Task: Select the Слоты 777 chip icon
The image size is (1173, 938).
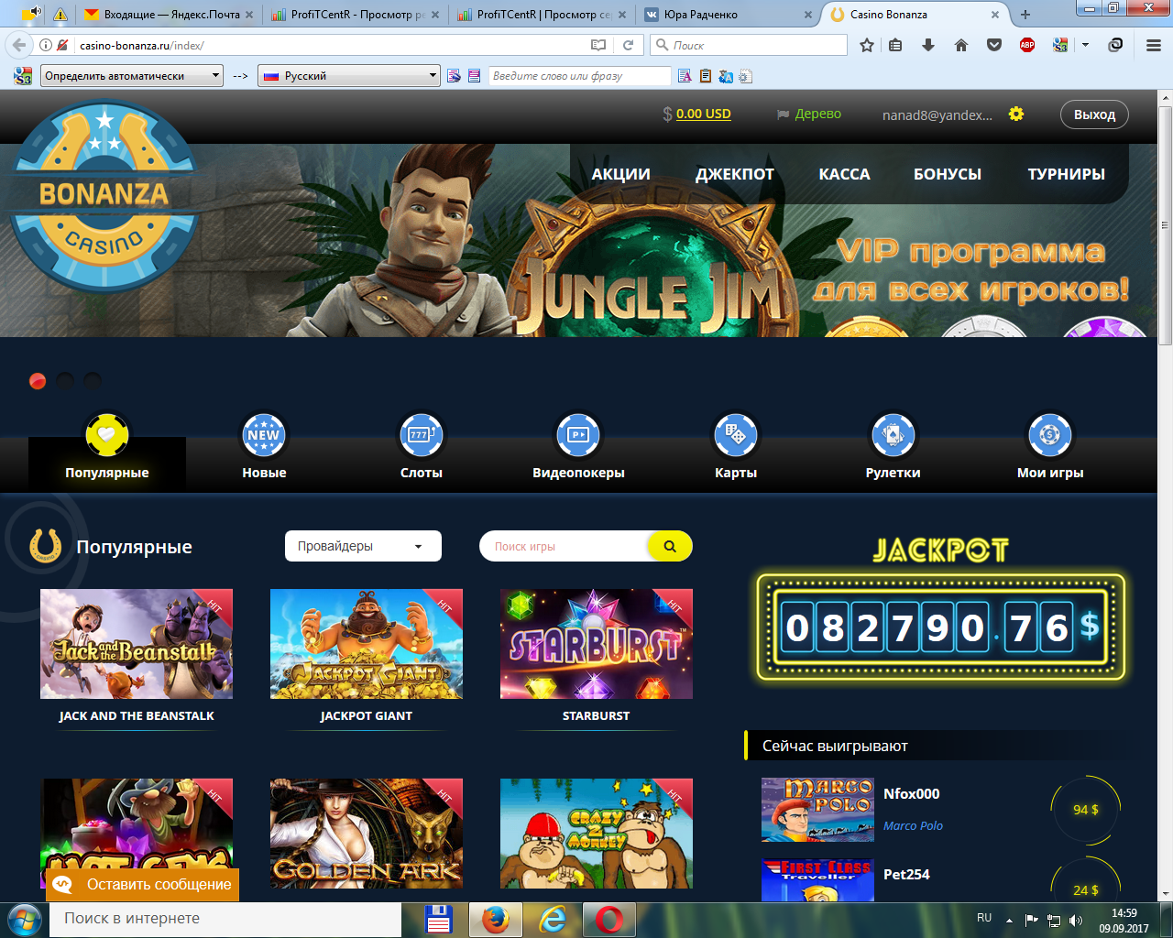Action: click(422, 434)
